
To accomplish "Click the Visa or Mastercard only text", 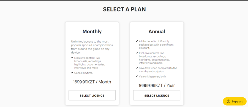I will click(x=153, y=76).
